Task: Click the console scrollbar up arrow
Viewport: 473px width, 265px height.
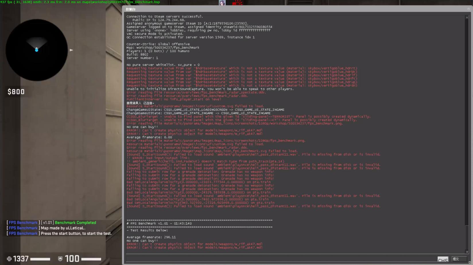Action: (467, 17)
